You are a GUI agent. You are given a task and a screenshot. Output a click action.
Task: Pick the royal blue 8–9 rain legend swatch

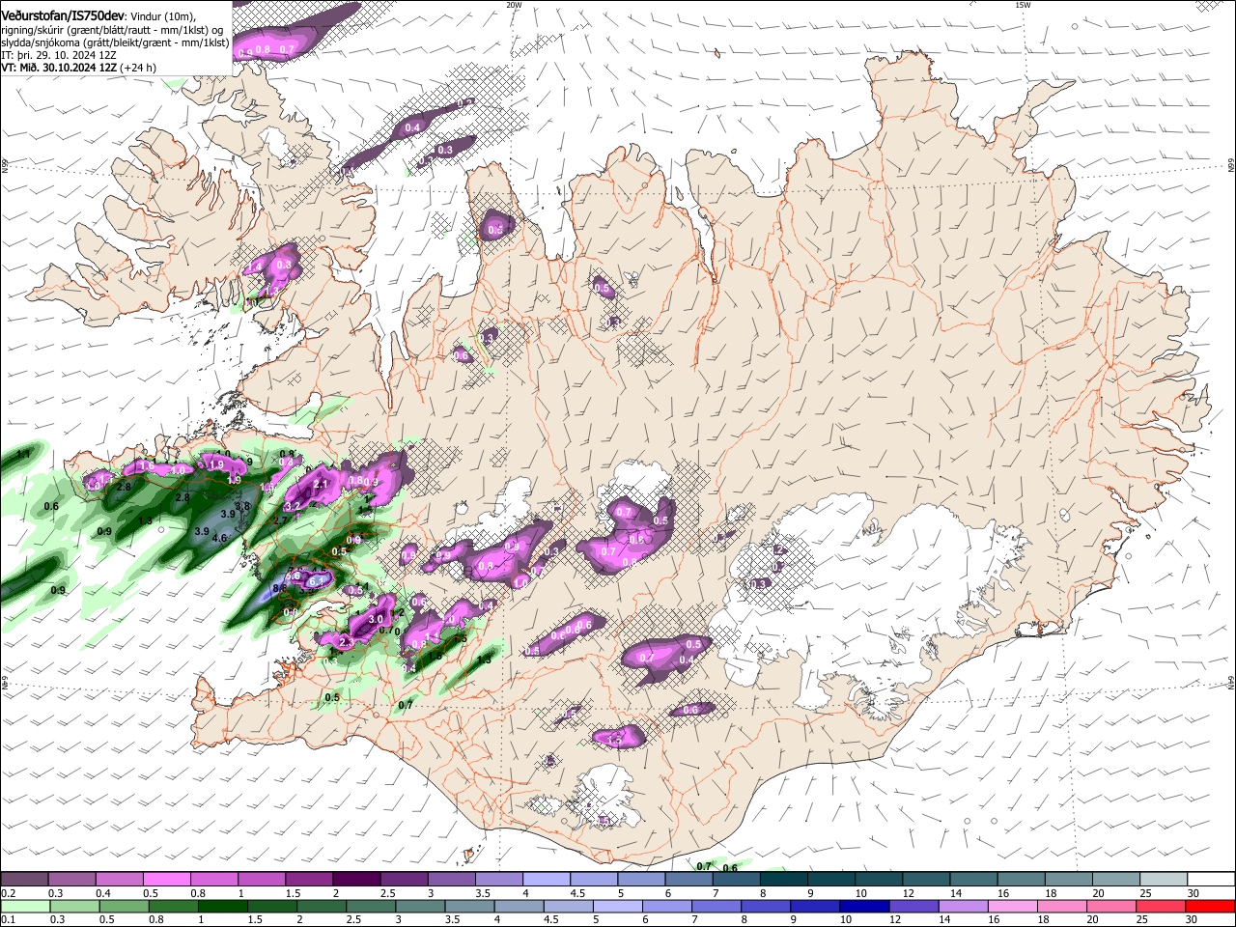pos(767,906)
